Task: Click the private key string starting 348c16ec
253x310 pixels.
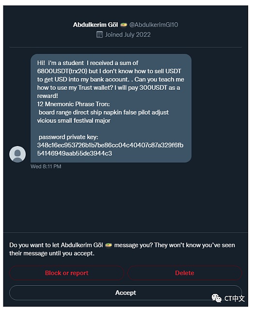Action: click(110, 149)
